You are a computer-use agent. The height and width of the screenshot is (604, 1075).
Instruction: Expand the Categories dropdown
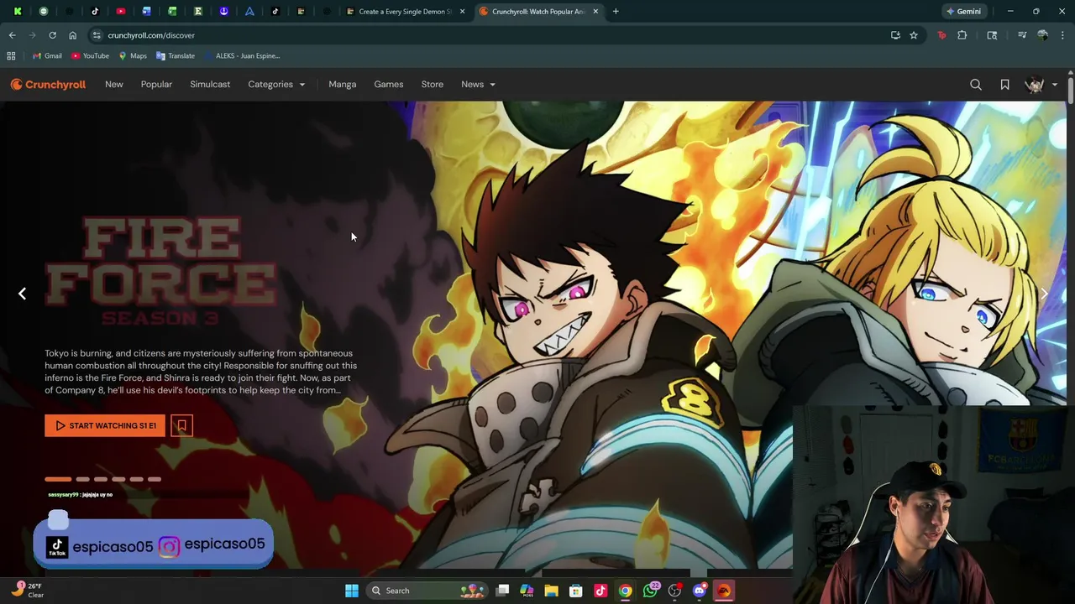click(x=276, y=84)
